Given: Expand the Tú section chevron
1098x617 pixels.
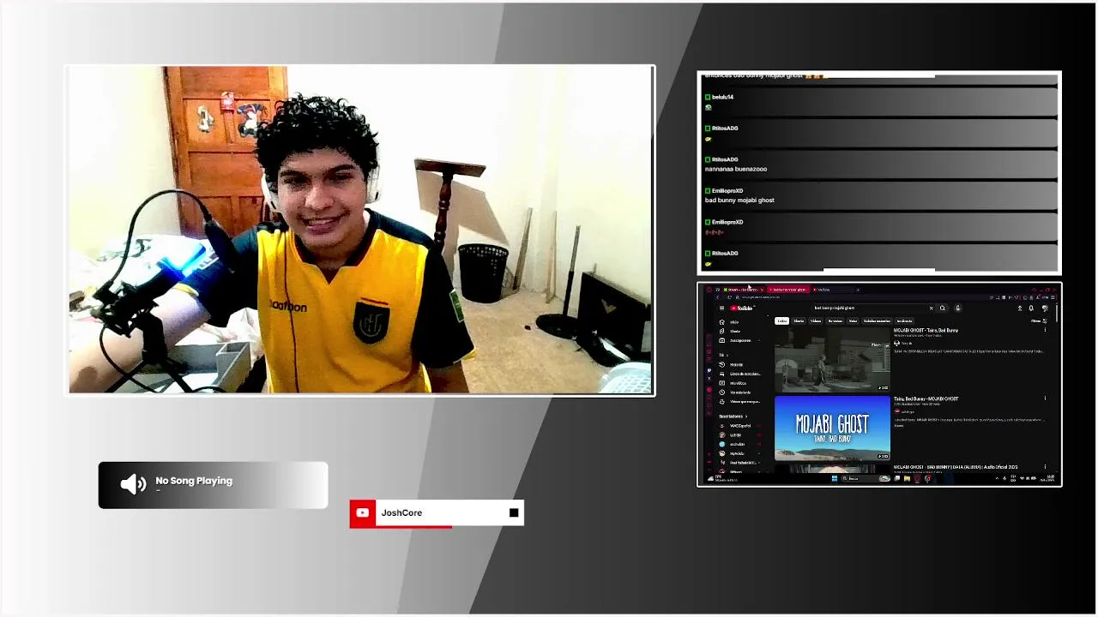Looking at the screenshot, I should (727, 355).
